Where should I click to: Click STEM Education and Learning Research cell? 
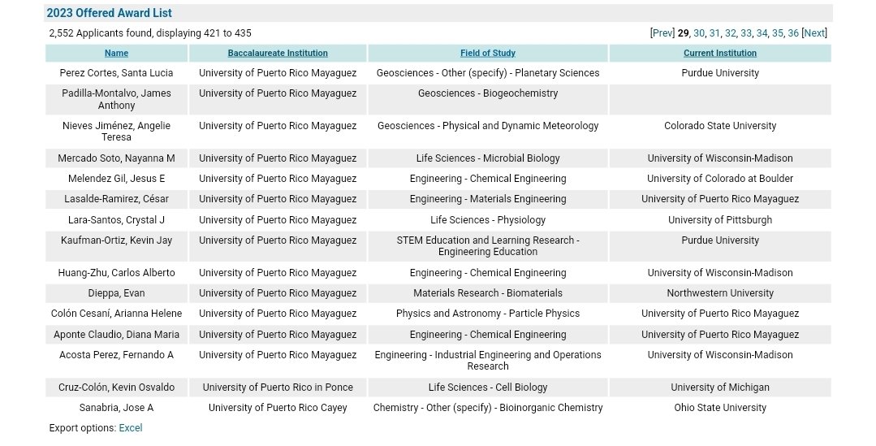(x=488, y=246)
